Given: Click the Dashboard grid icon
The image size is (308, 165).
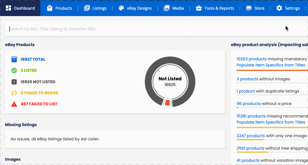Looking at the screenshot, I should 8,8.
